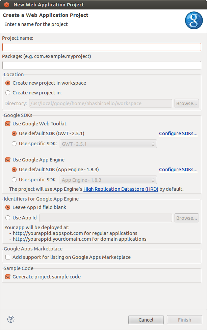This screenshot has width=207, height=330.
Task: Open the GWT - 2.5.1 SDK dropdown
Action: click(108, 144)
